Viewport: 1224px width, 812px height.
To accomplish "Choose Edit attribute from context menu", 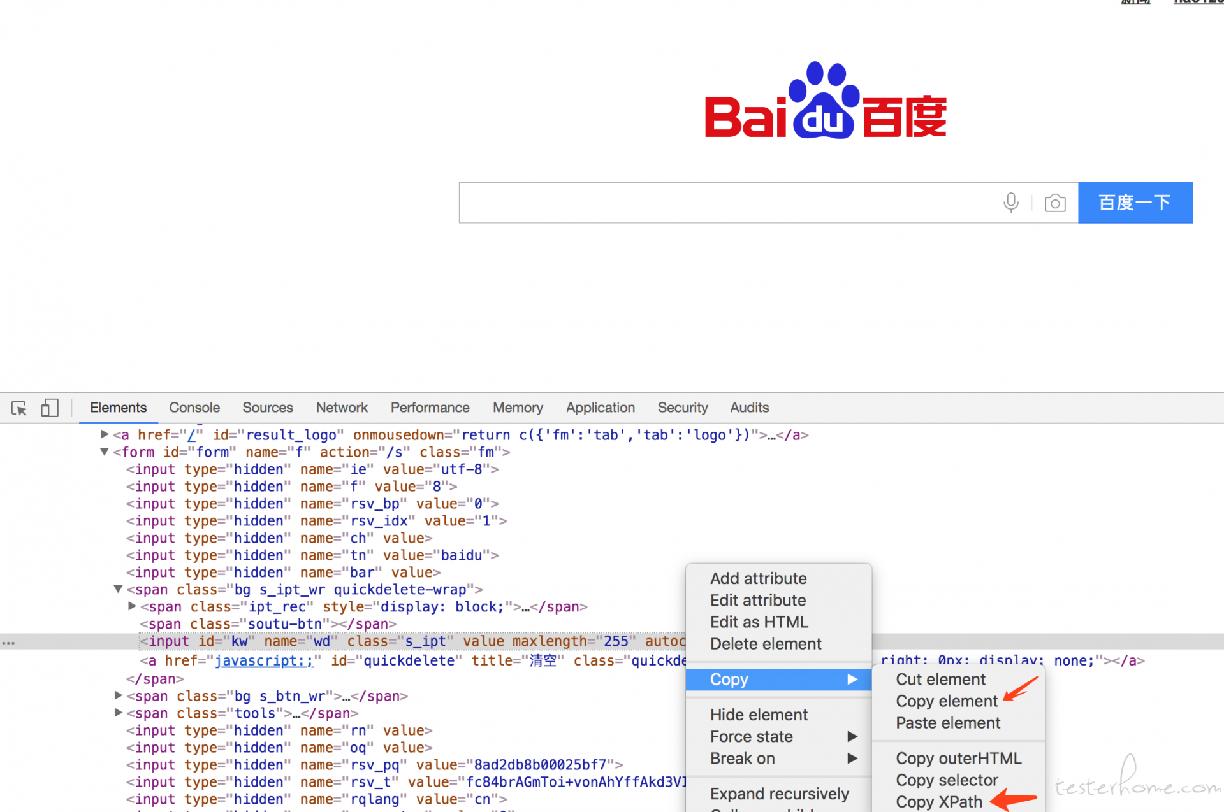I will pos(758,600).
